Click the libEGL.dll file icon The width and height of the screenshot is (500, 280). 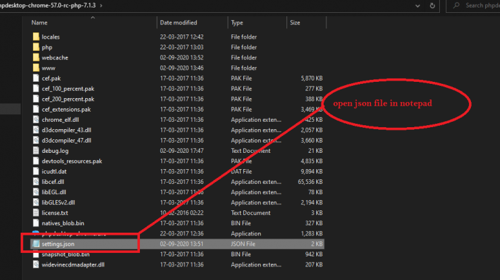36,192
